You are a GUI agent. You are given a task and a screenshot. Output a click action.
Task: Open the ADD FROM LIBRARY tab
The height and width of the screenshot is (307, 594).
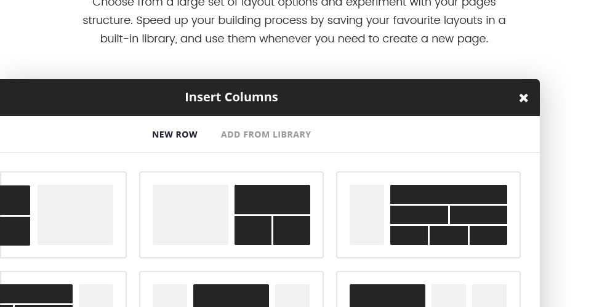pyautogui.click(x=266, y=134)
